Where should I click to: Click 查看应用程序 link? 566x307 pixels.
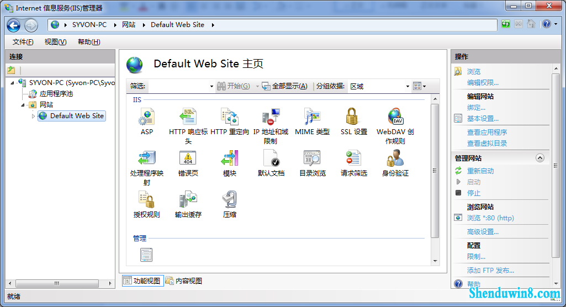click(487, 133)
